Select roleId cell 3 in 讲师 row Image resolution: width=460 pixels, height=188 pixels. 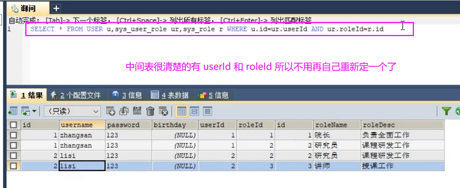pyautogui.click(x=256, y=166)
